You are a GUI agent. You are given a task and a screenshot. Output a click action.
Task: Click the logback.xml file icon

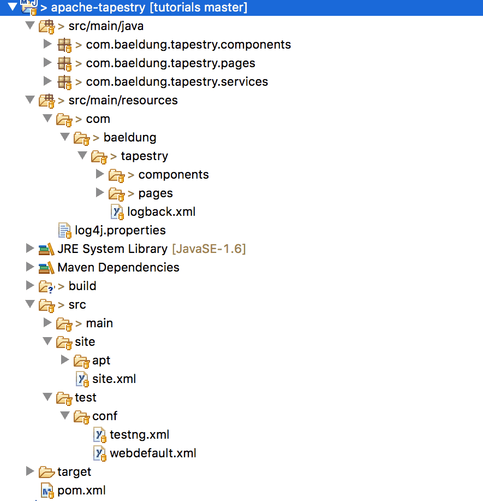tap(117, 212)
